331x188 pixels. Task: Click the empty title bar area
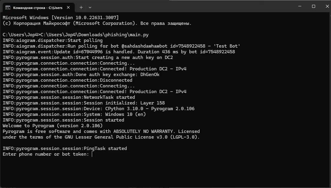190,6
